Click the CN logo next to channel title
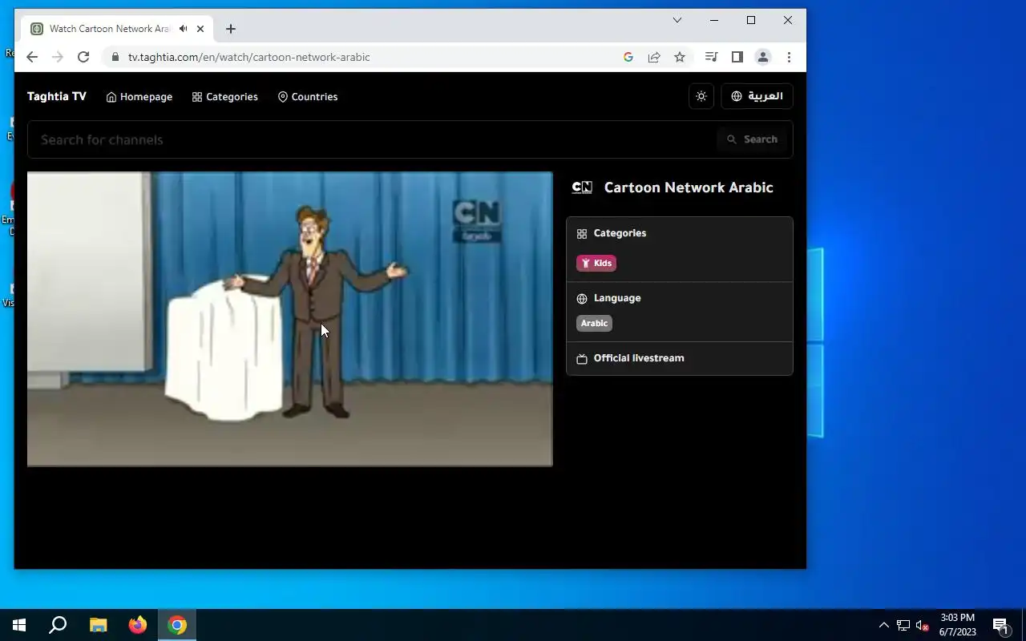 coord(582,187)
